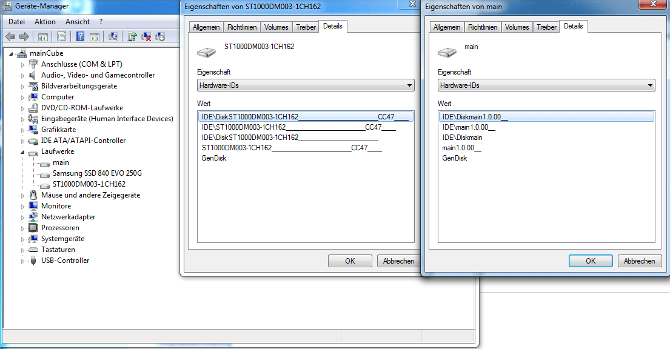Switch to Allgemein tab in main properties window
Screen dimensions: 670x349
(x=446, y=27)
